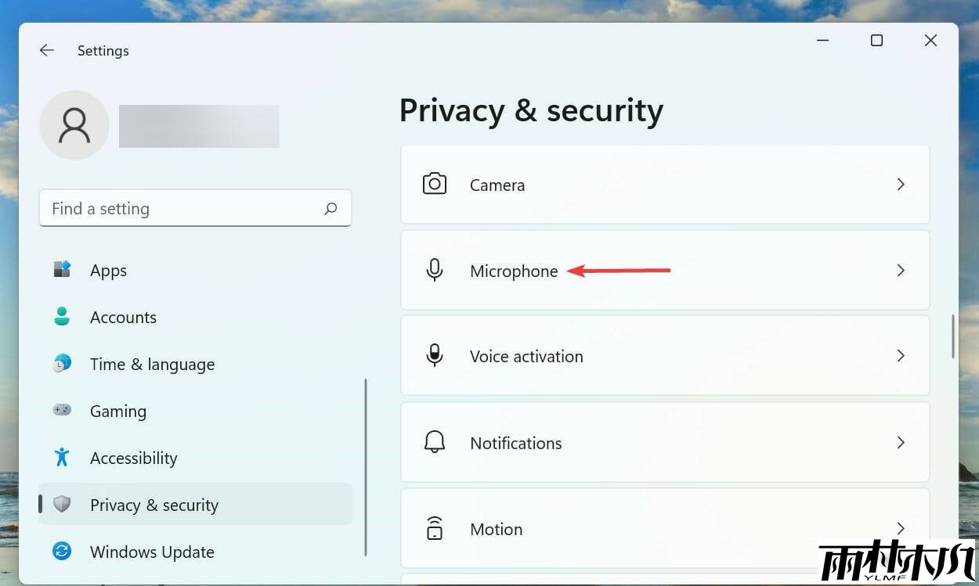
Task: Click the Notifications bell icon
Action: 435,442
